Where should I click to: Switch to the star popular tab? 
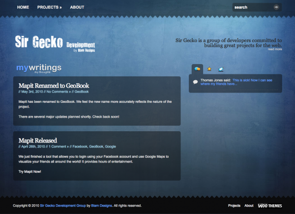209,69
